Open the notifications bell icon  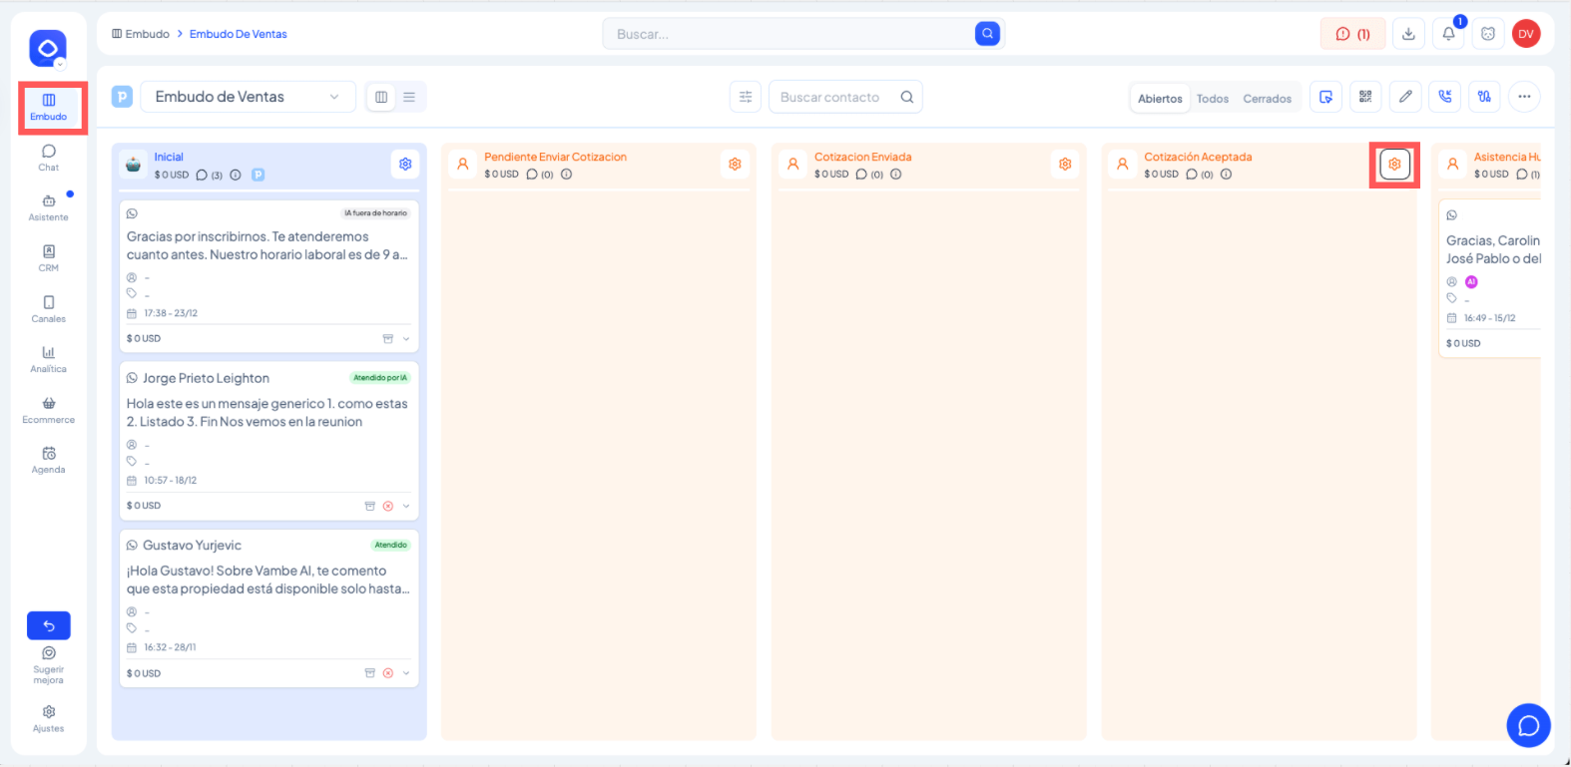point(1448,34)
